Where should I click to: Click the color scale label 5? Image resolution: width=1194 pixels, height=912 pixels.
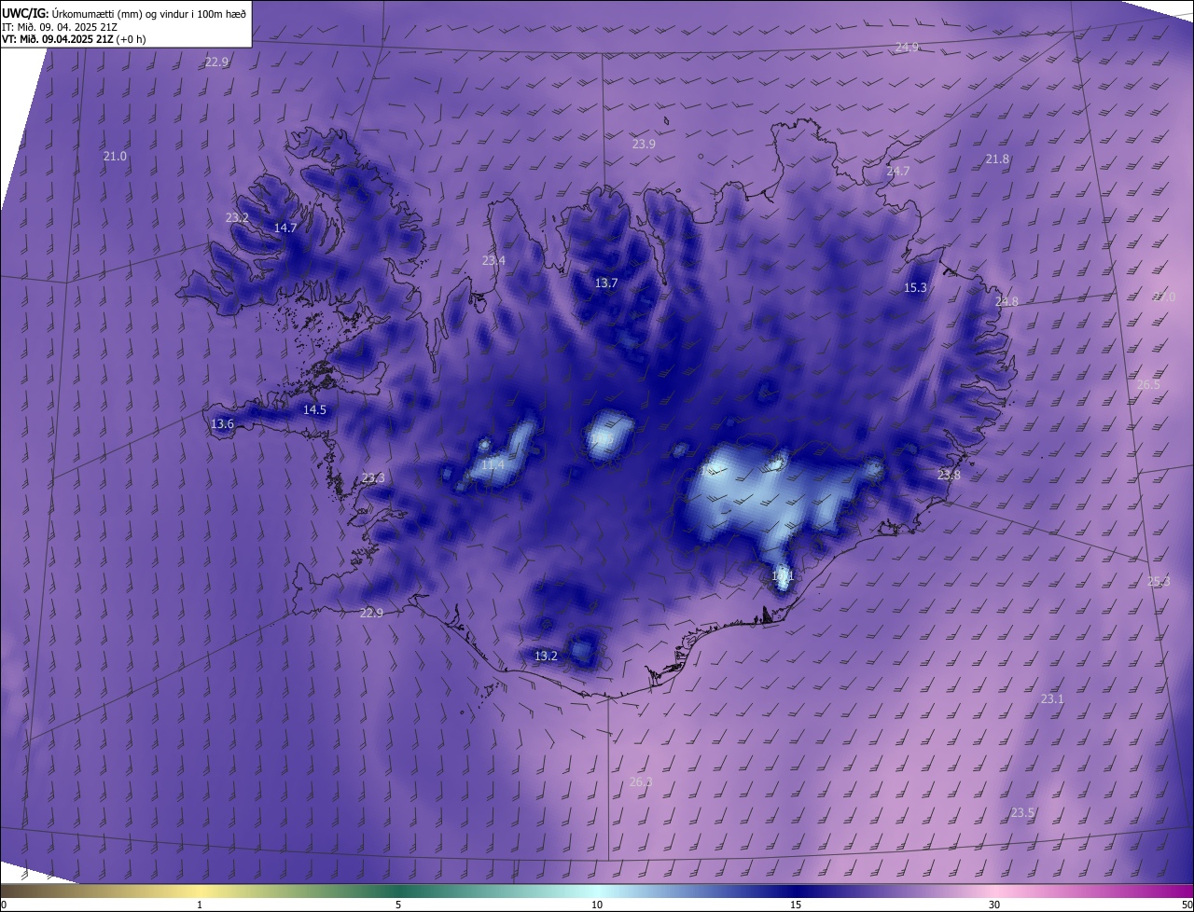(398, 905)
